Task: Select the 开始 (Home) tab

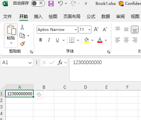Action: tap(24, 16)
